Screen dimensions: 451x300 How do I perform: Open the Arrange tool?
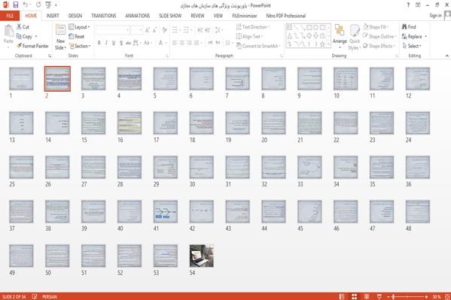click(x=340, y=36)
